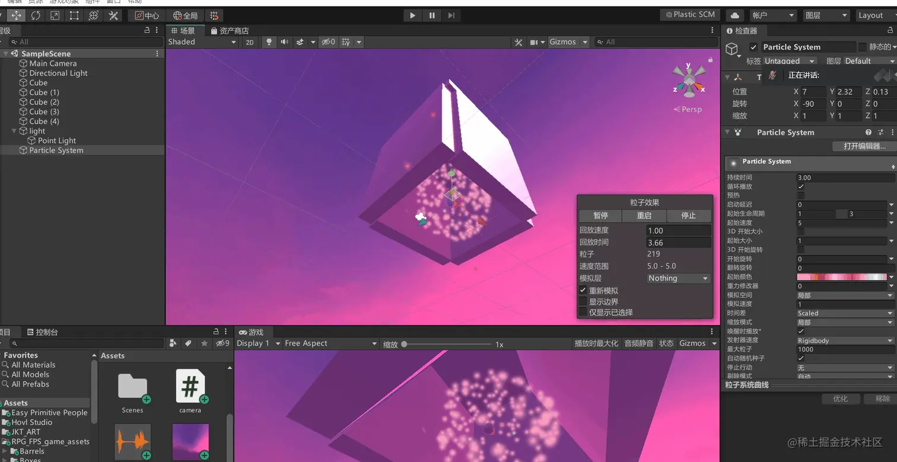Toggle scene effects icon

[x=300, y=42]
